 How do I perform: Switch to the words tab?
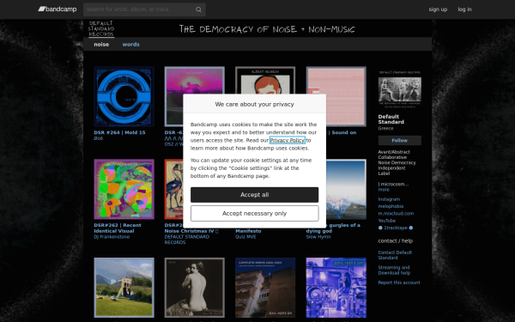[130, 45]
